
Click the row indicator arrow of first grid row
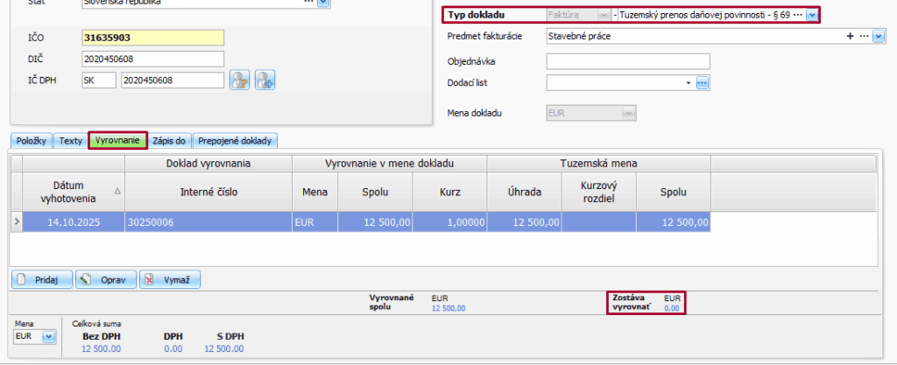16,222
